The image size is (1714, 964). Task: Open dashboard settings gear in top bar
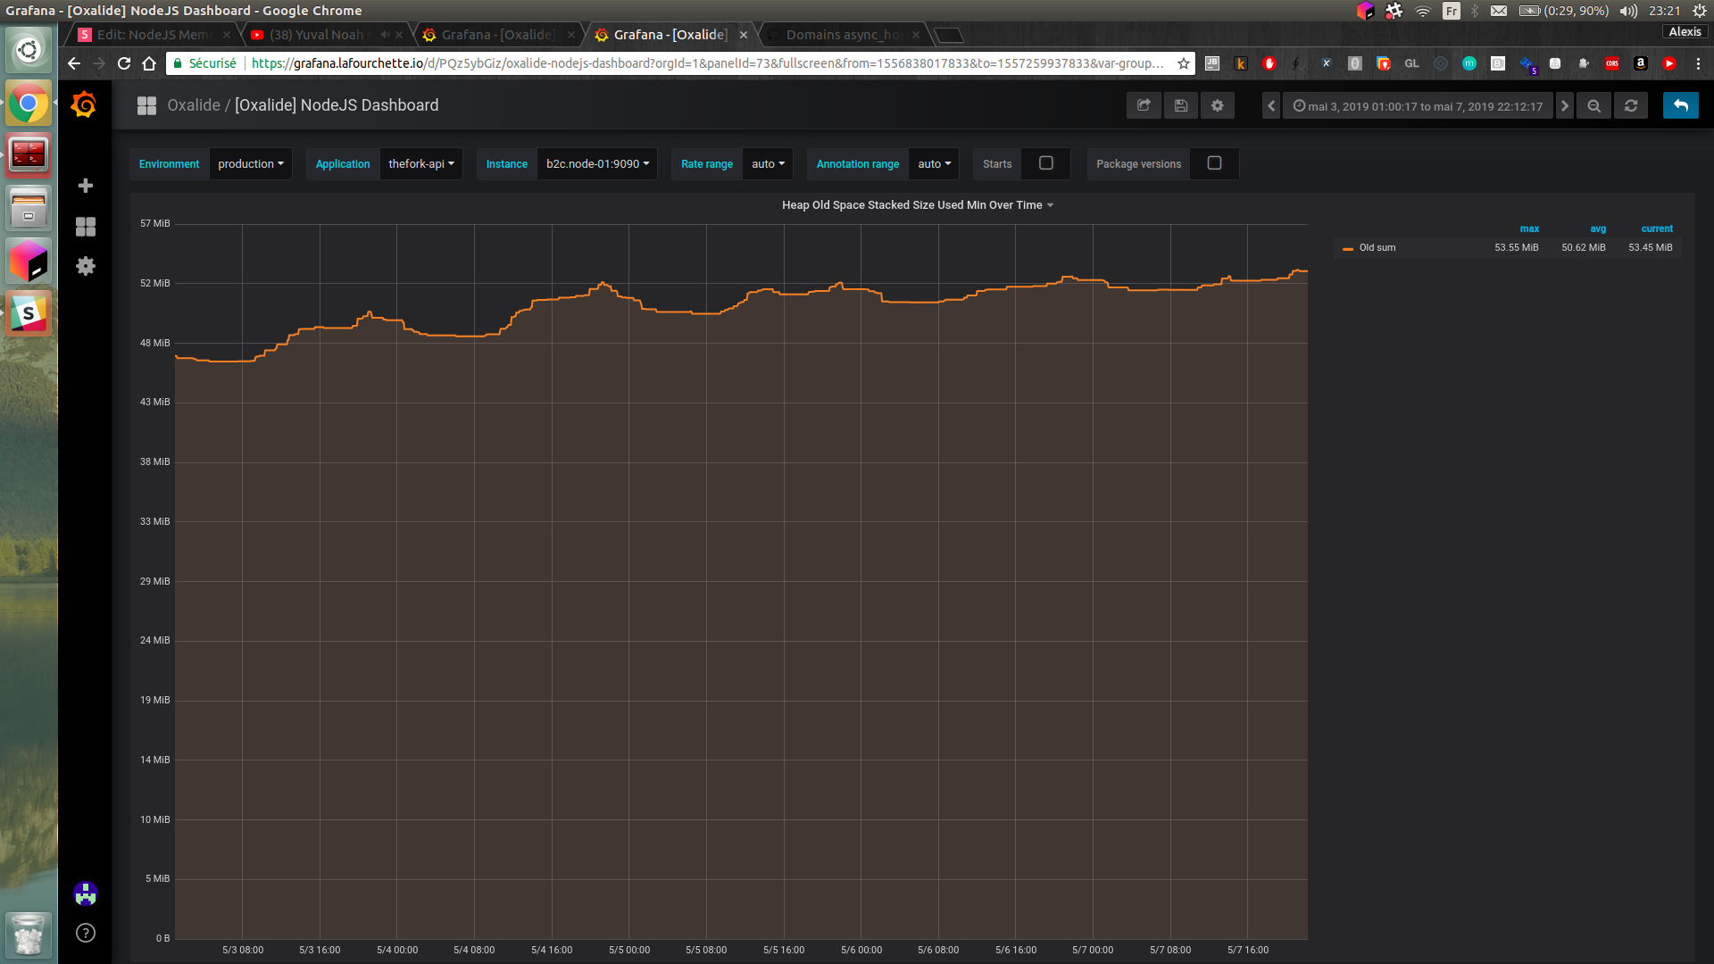pyautogui.click(x=1217, y=105)
